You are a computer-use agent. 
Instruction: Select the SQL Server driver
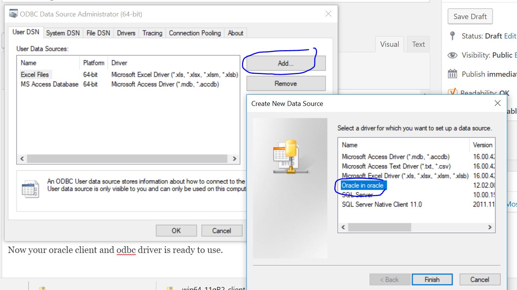(357, 195)
